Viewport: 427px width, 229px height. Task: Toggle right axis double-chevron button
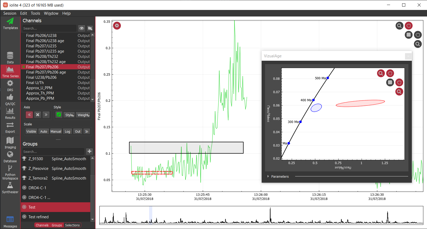(46, 115)
